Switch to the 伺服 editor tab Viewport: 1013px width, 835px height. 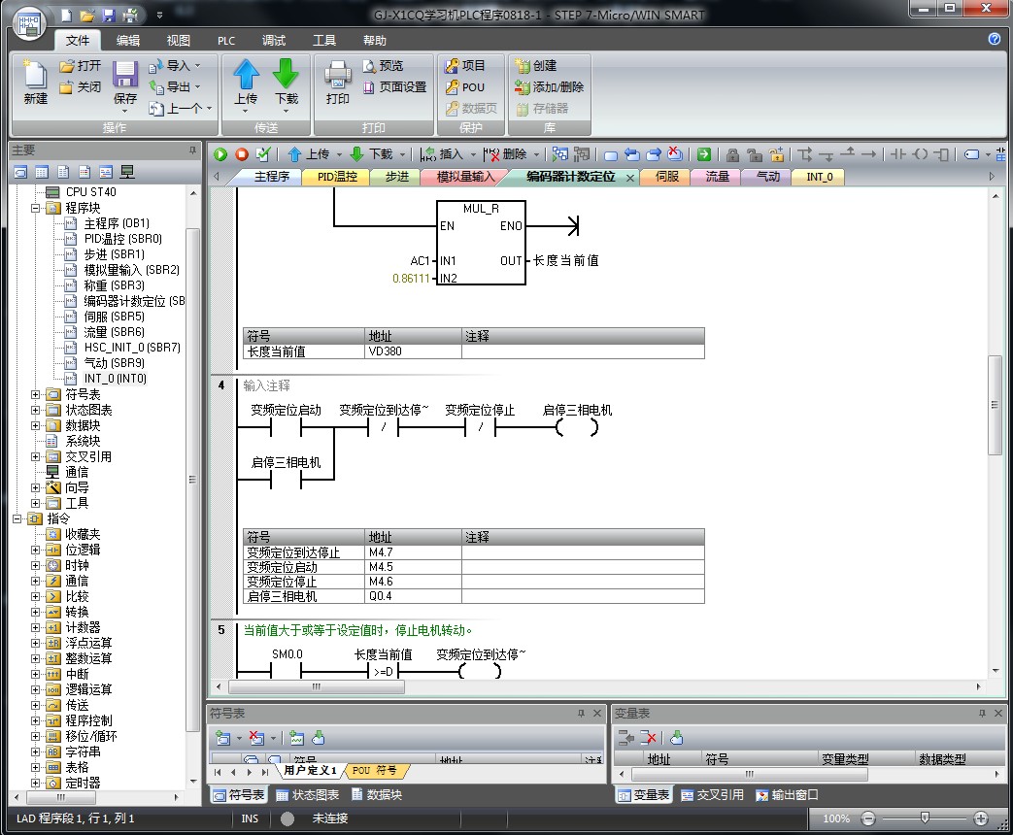click(x=666, y=177)
